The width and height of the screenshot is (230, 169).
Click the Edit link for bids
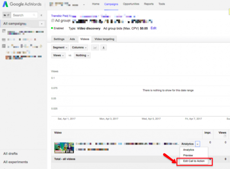click(153, 28)
